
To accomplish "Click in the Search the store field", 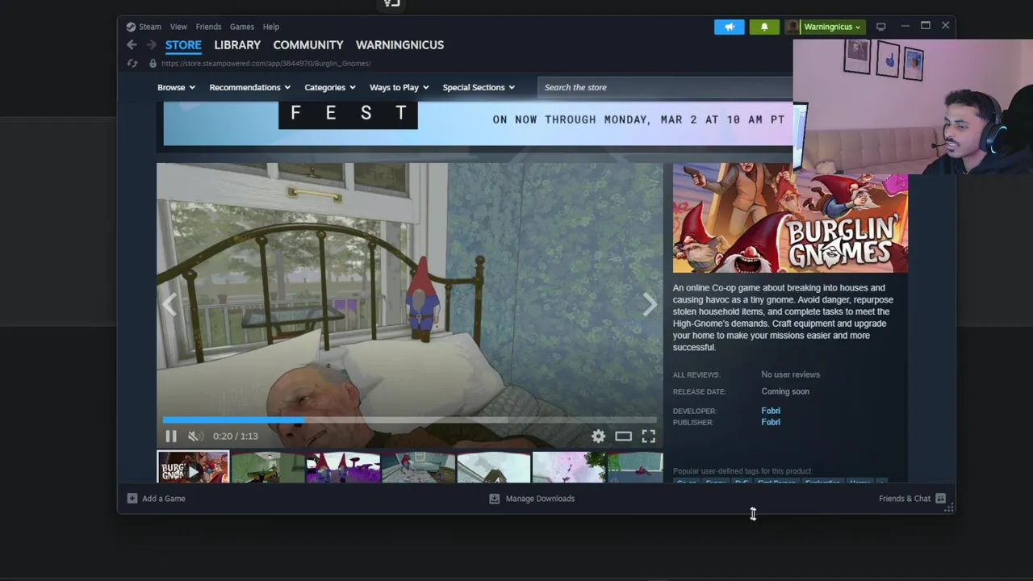I will click(x=666, y=87).
